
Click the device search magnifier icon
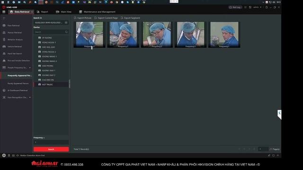pyautogui.click(x=66, y=32)
